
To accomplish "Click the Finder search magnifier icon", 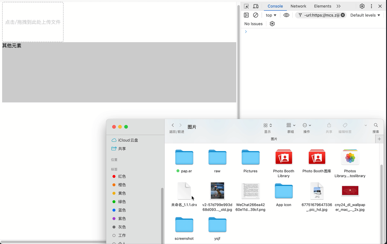I will coord(376,125).
